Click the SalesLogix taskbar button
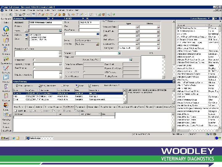This screenshot has height=167, width=222. pyautogui.click(x=40, y=138)
